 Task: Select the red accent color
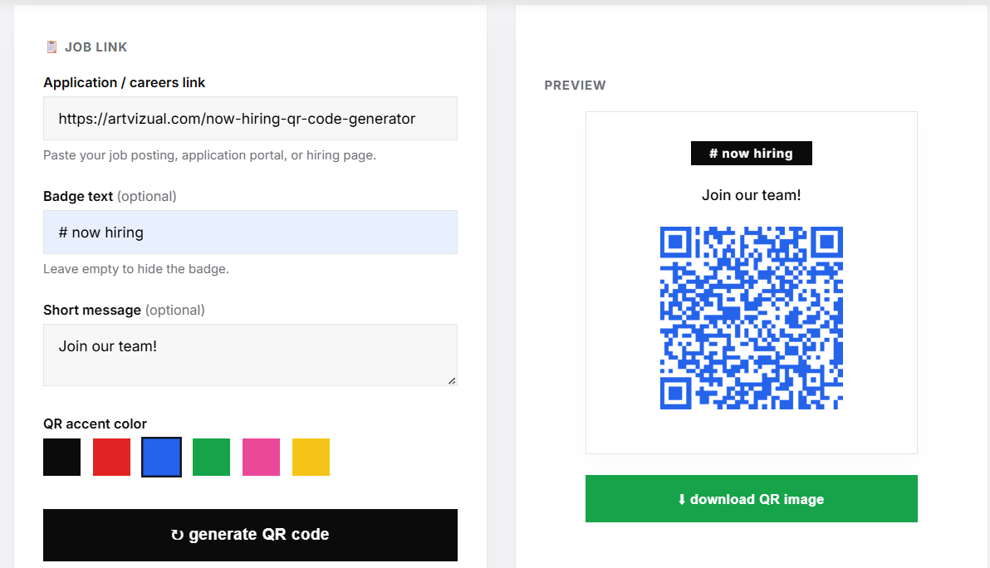[112, 457]
